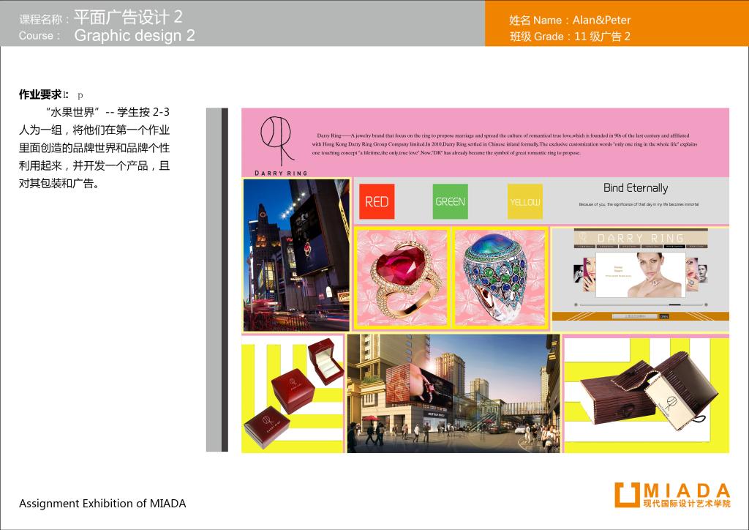Open the night city billboard photo
The width and height of the screenshot is (749, 530).
(297, 255)
